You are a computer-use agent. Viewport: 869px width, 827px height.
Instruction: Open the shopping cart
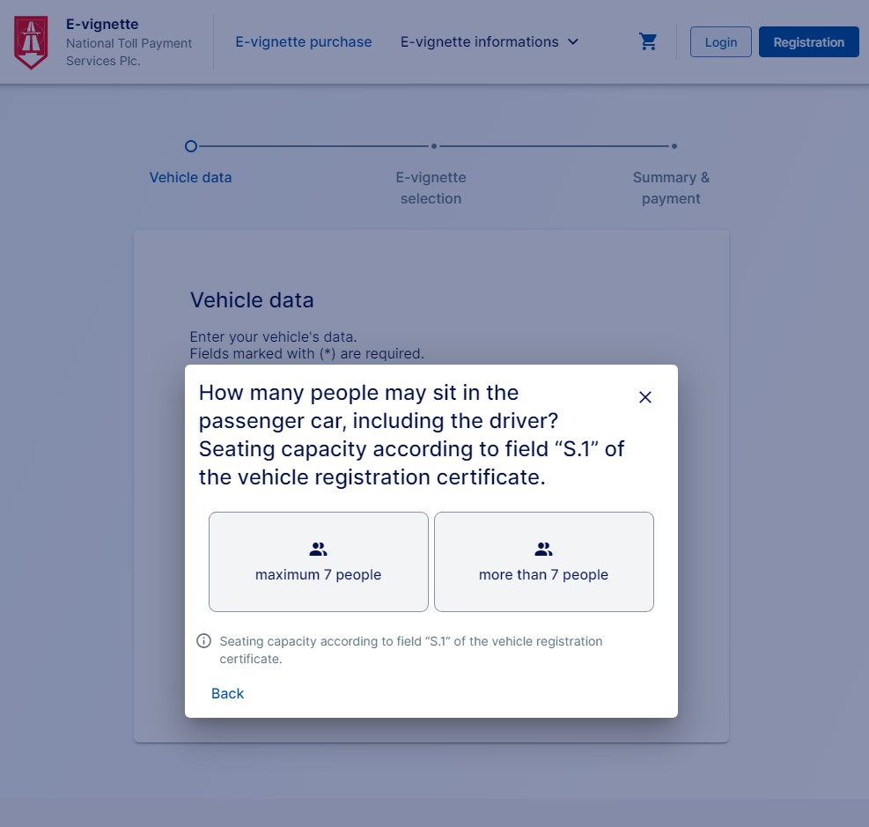649,41
